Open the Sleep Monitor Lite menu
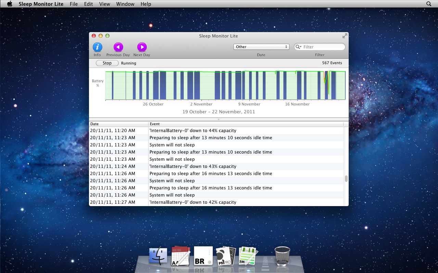 tap(41, 4)
